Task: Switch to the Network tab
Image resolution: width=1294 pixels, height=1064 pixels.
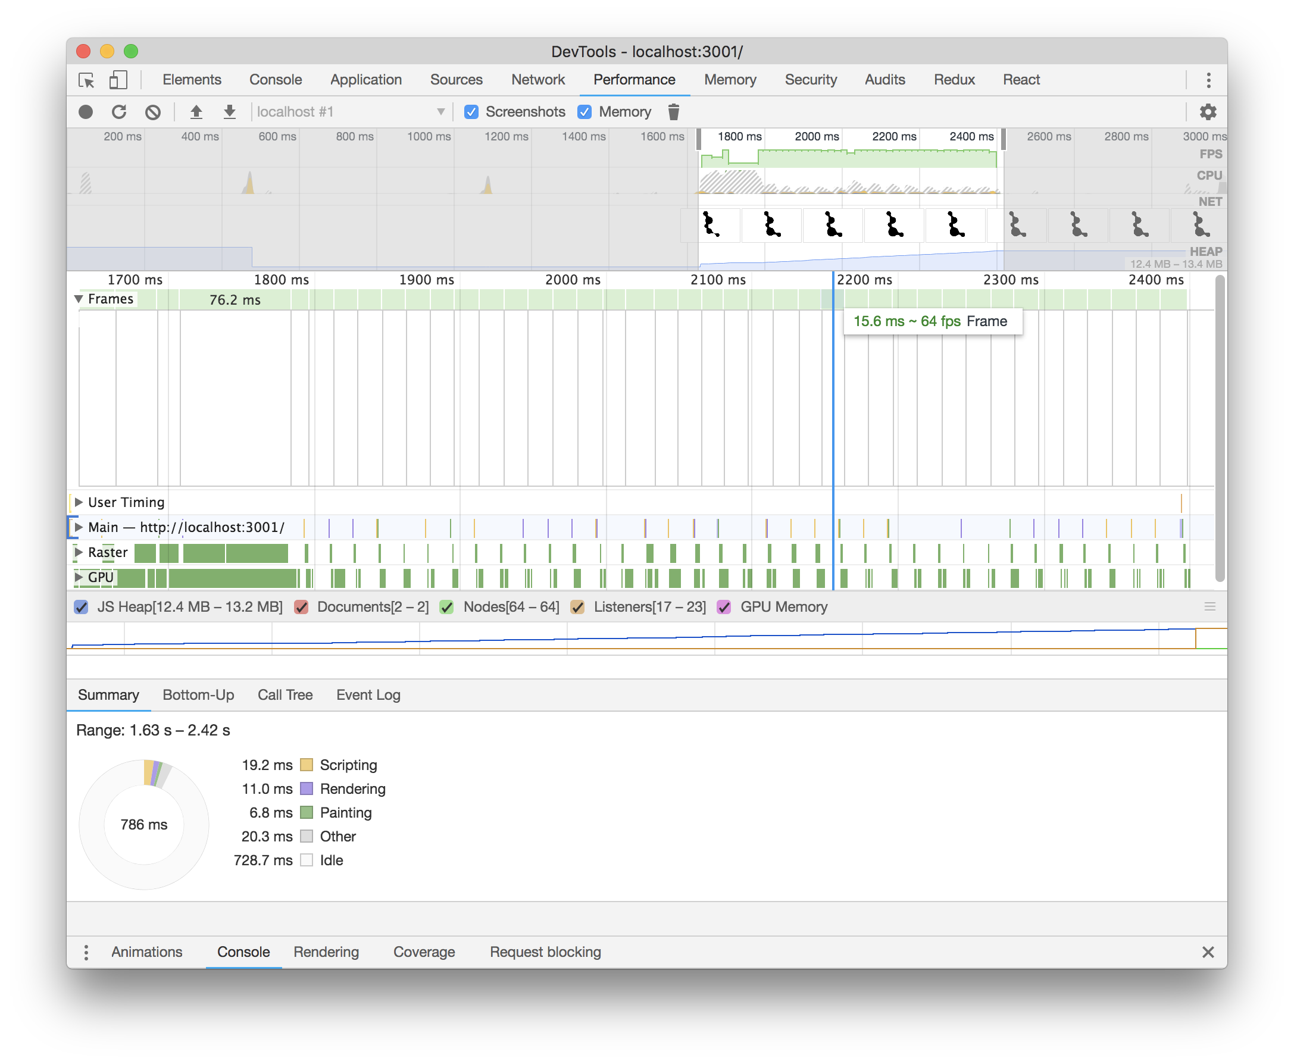Action: click(537, 80)
